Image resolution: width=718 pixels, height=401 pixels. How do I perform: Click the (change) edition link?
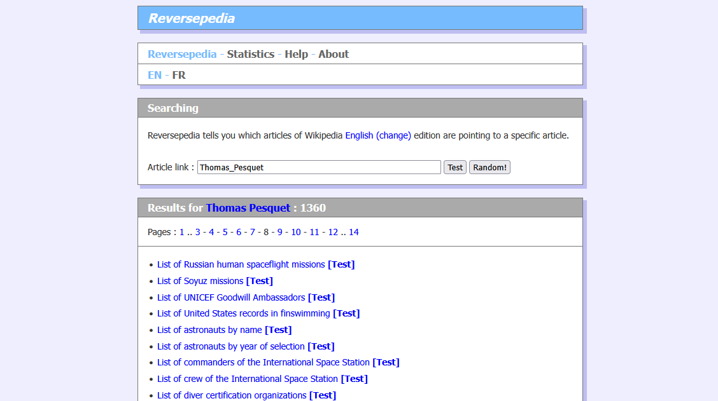(393, 135)
